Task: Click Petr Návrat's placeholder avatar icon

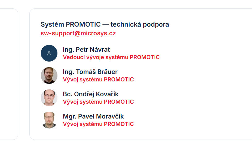Action: pos(49,53)
